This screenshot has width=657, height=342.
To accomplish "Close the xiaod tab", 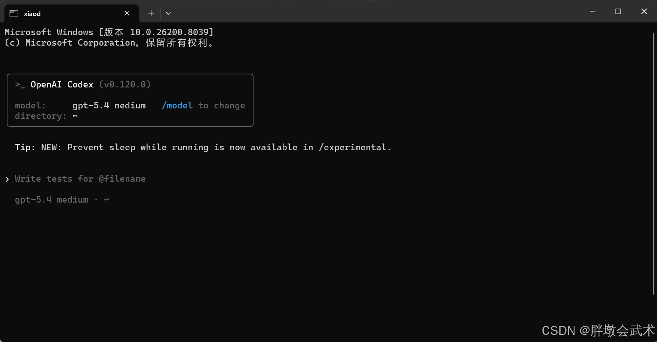I will [127, 13].
